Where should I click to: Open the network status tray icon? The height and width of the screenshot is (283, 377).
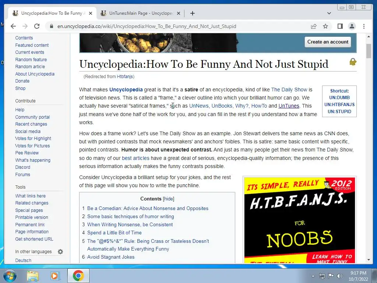point(322,276)
